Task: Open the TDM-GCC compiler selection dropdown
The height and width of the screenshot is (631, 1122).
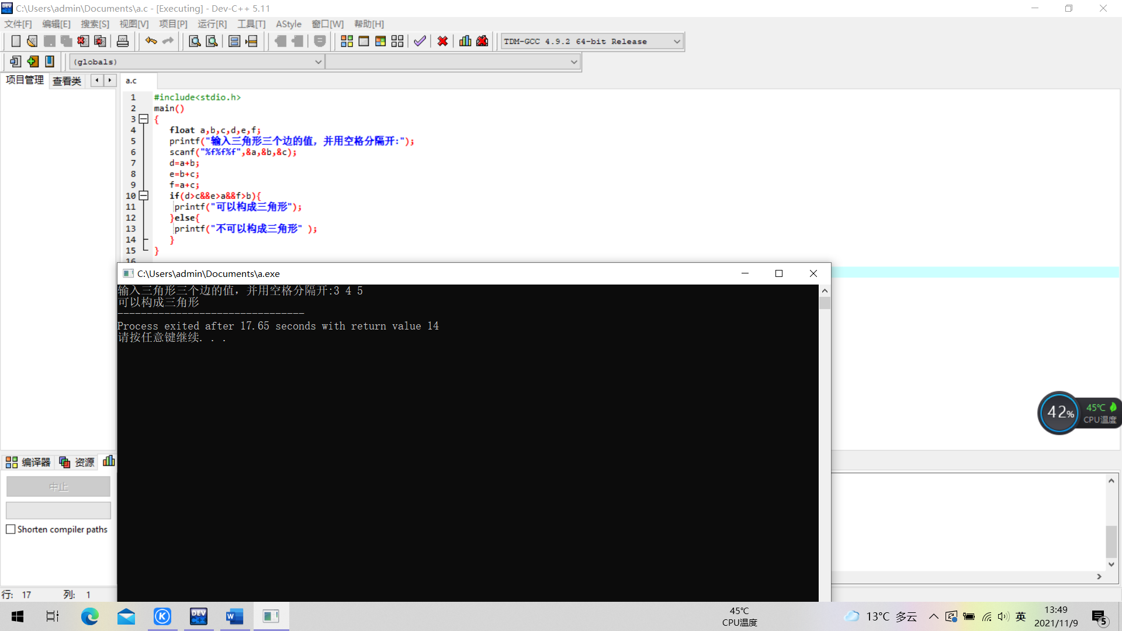Action: 677,41
